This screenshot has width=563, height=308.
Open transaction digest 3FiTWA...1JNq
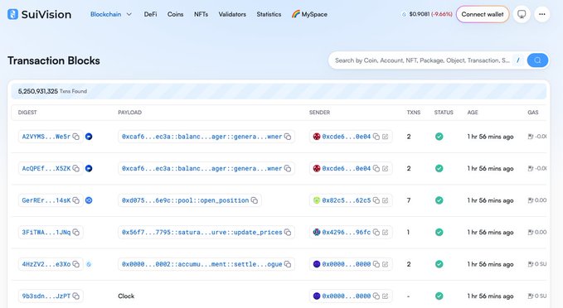click(x=46, y=233)
